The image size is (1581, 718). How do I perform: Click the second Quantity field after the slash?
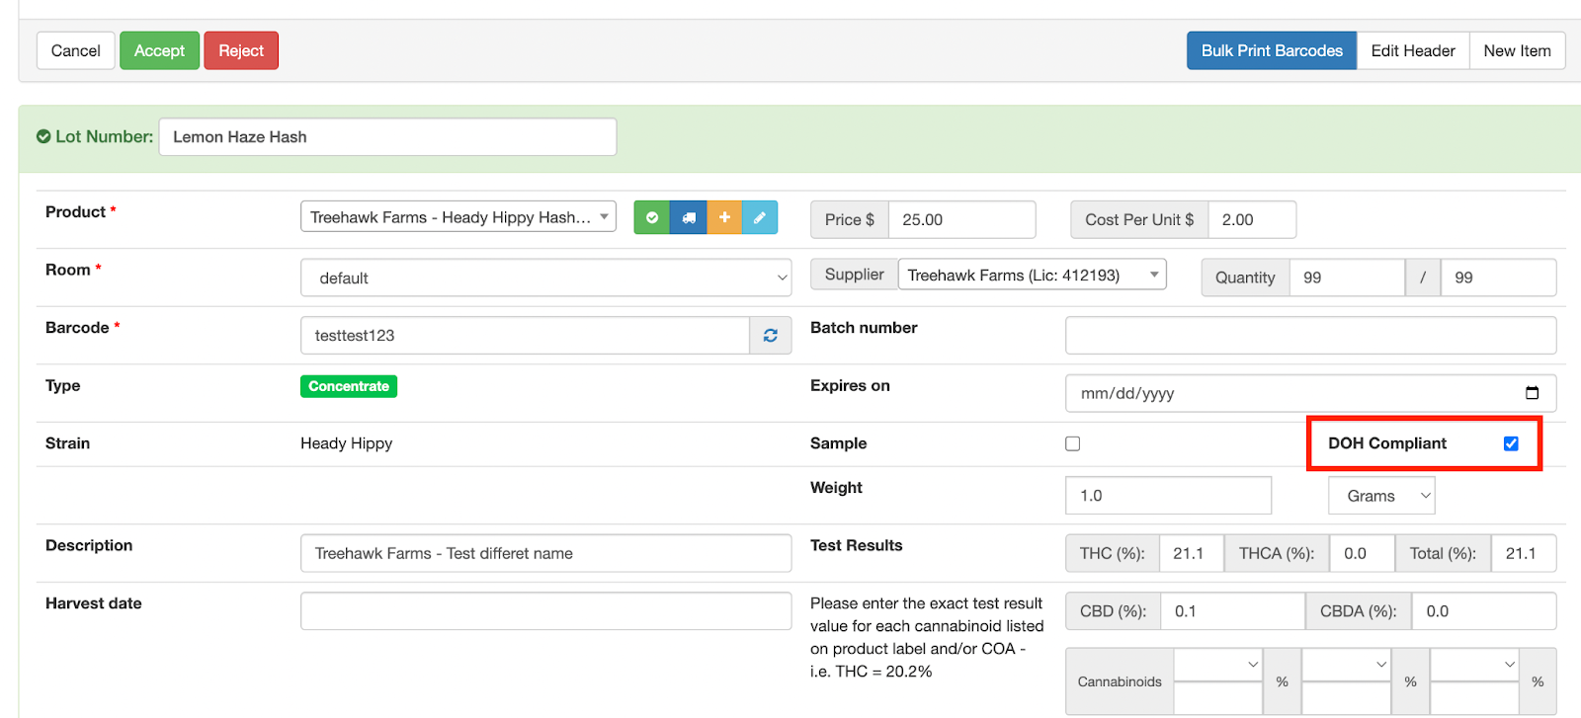[1499, 278]
